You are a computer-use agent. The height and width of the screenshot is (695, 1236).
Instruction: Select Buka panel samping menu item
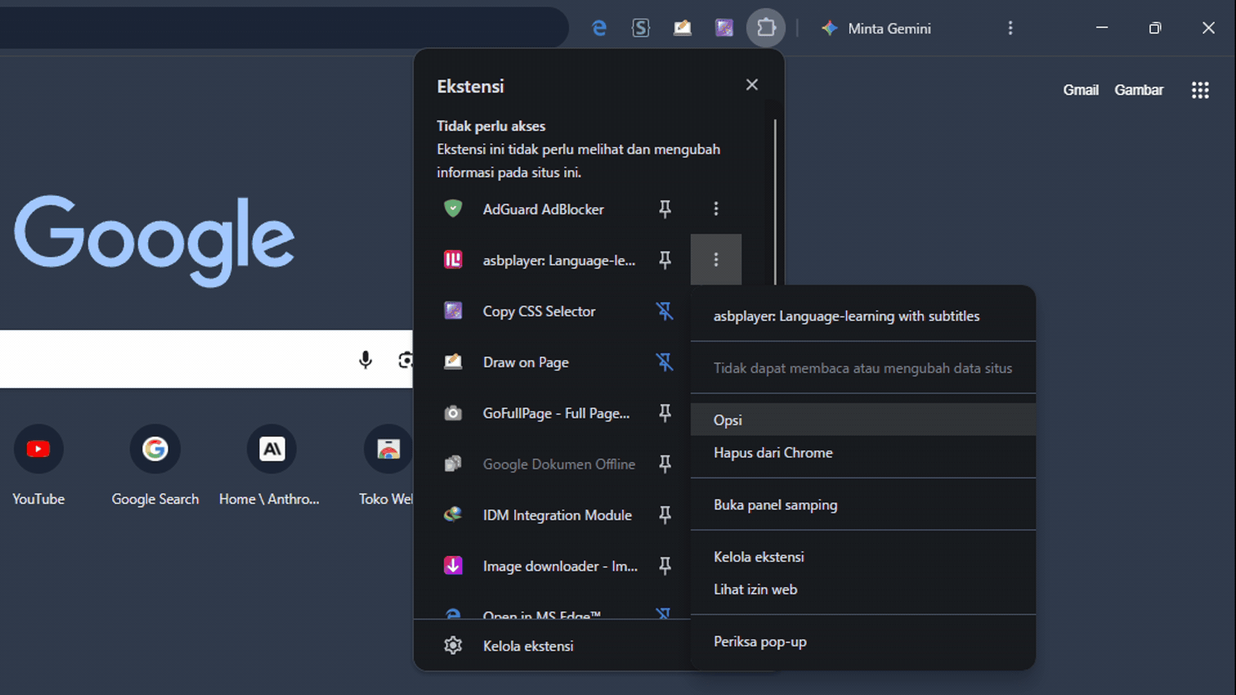(x=863, y=505)
